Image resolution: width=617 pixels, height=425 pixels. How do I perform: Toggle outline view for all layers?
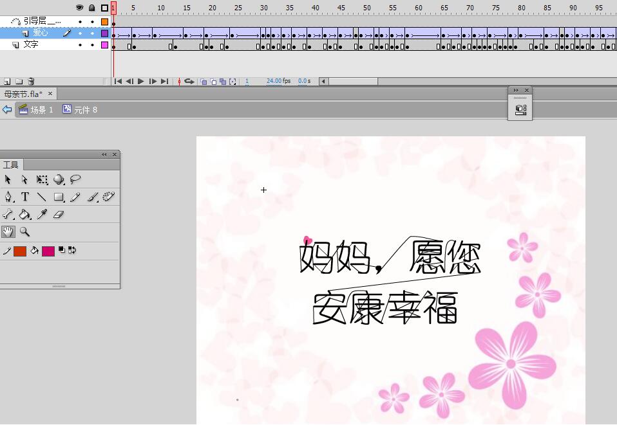(104, 8)
